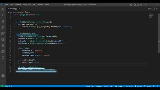160x90 pixels.
Task: Go to line via Ln 22, Col 1
Action: point(90,86)
